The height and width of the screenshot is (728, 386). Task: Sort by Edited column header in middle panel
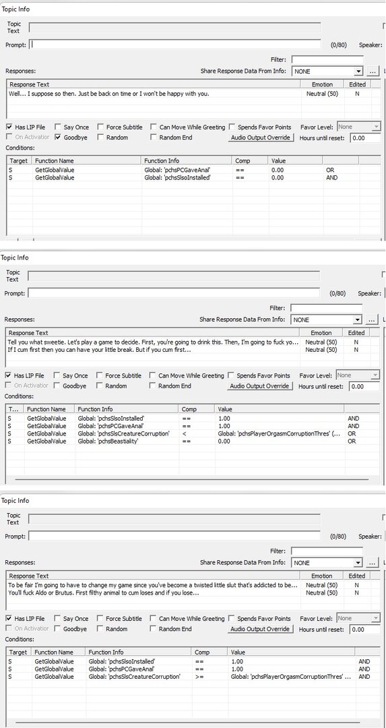356,333
